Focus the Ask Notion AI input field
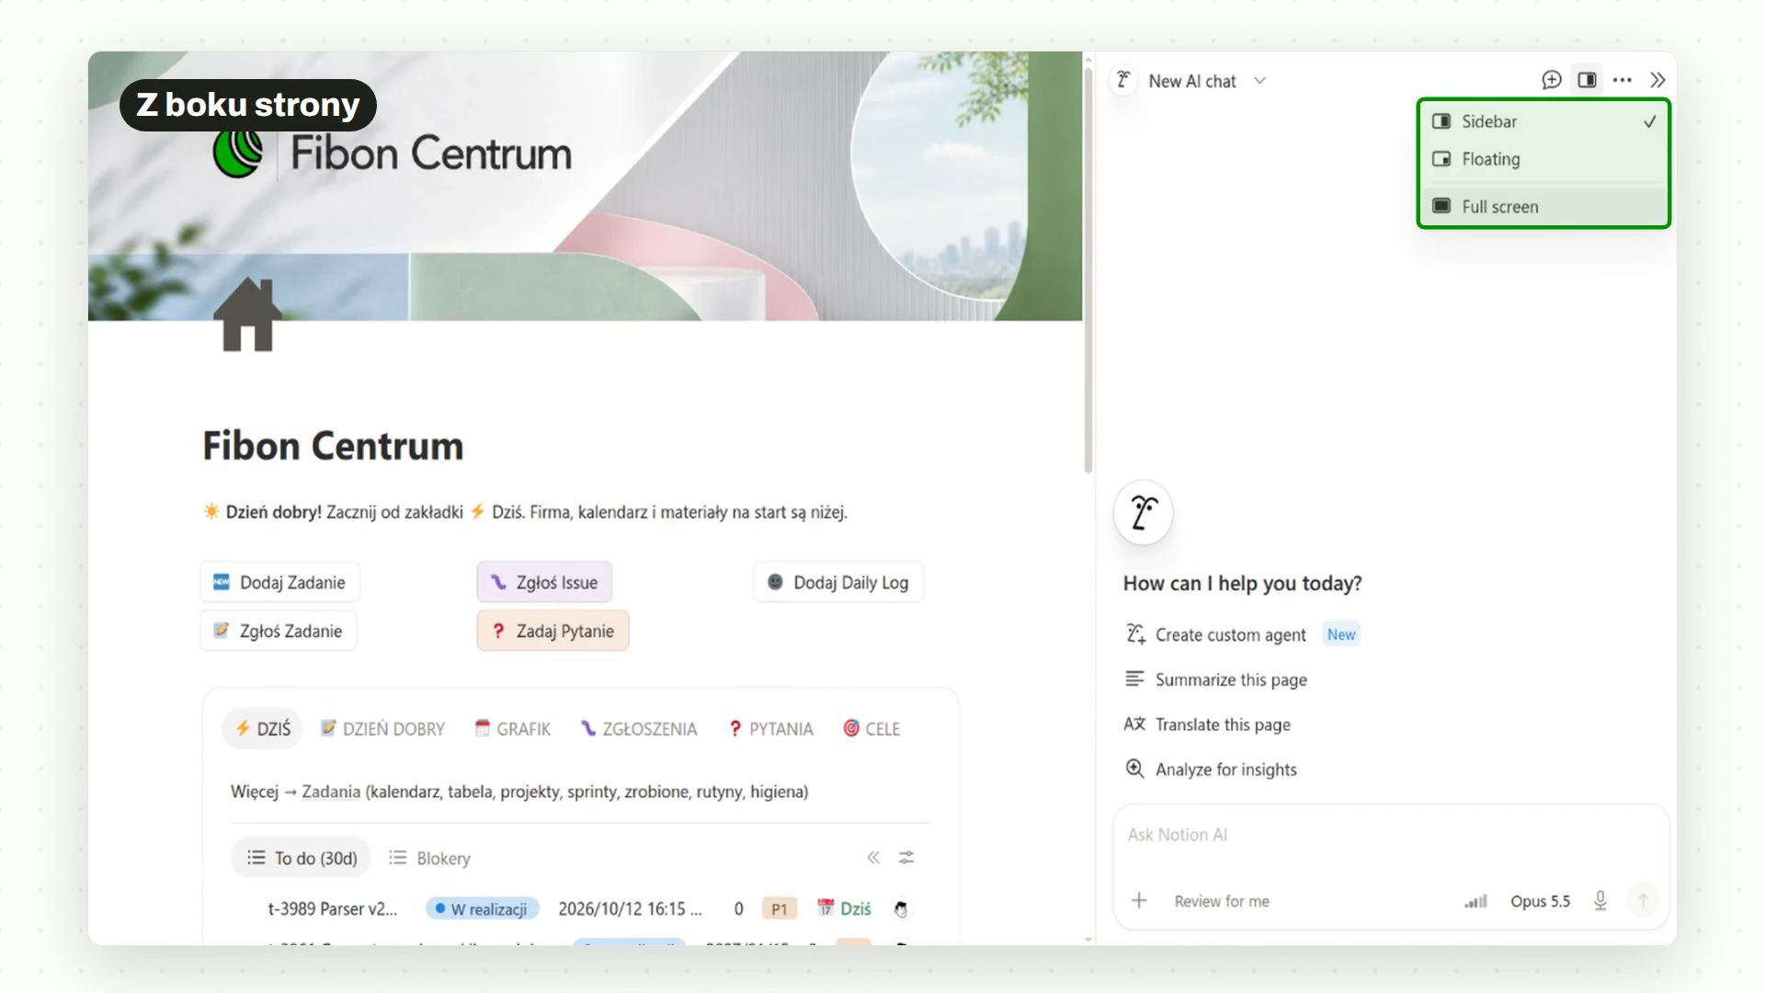This screenshot has width=1765, height=993. pos(1391,836)
